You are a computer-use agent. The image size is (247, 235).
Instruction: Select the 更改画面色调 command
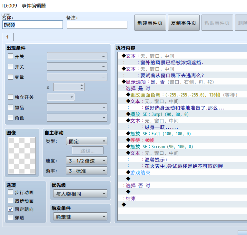click(182, 95)
